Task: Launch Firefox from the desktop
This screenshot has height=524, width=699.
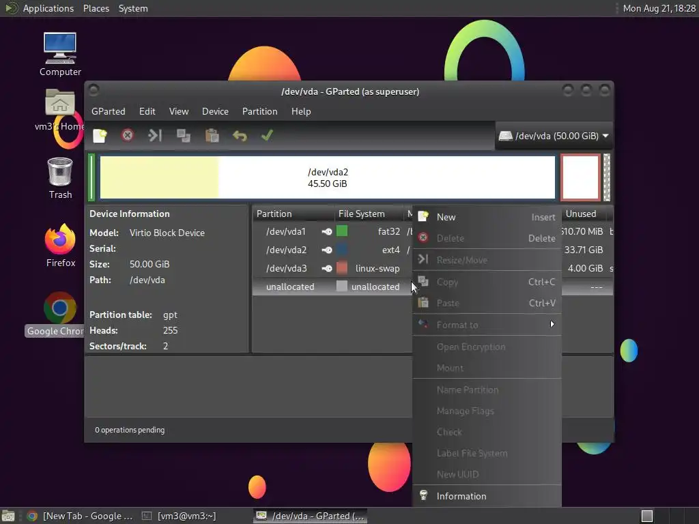Action: [x=60, y=246]
